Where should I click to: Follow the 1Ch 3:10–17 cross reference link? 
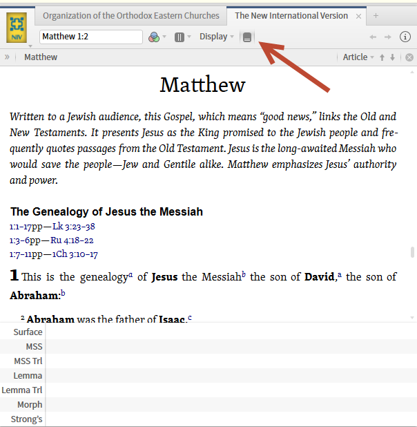[x=75, y=254]
